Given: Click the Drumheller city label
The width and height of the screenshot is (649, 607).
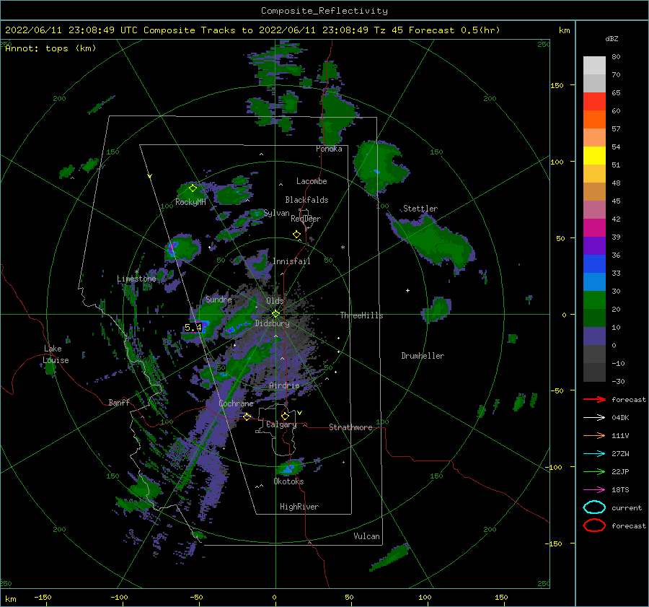Looking at the screenshot, I should pyautogui.click(x=423, y=356).
